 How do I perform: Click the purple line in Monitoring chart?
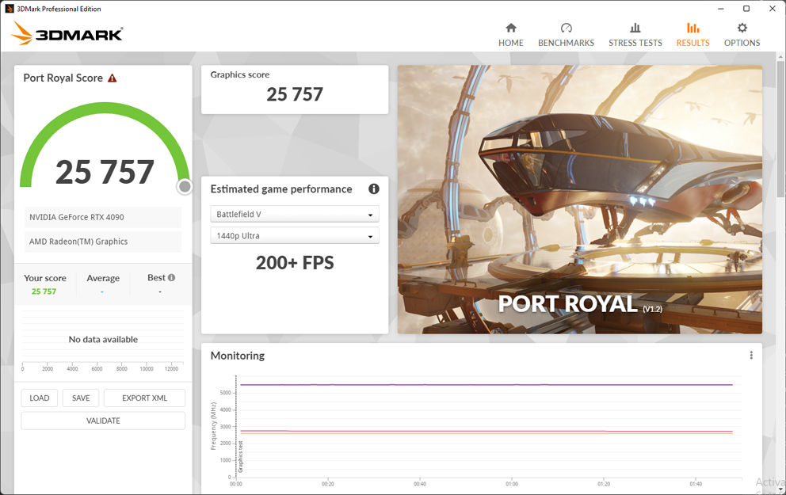click(486, 385)
